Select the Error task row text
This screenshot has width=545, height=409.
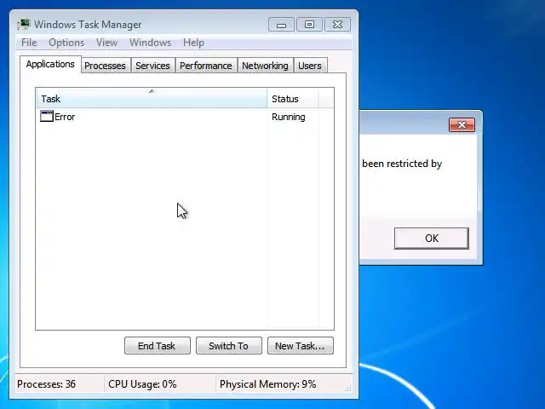coord(65,117)
